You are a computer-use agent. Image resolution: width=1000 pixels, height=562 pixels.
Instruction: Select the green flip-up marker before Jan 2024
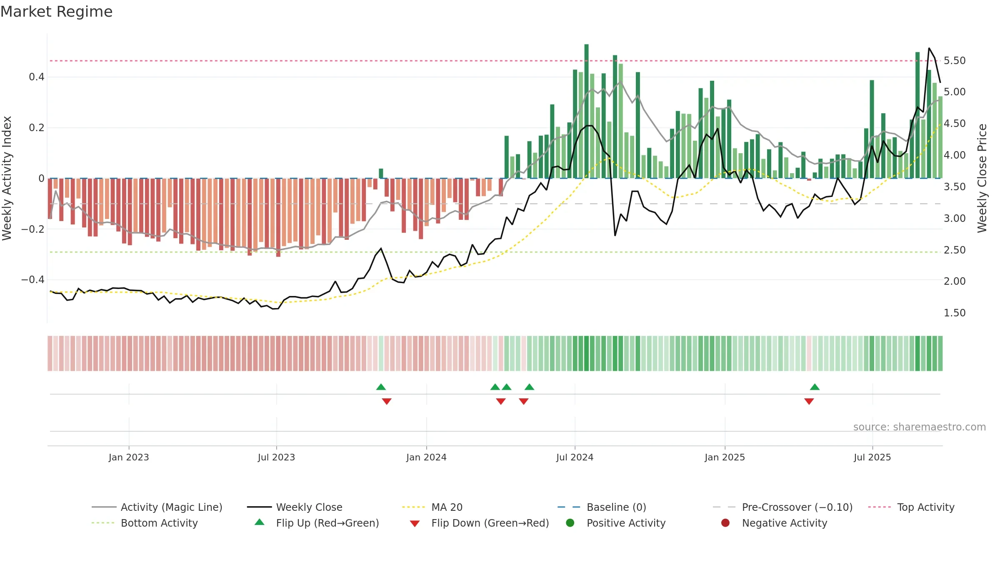pos(381,387)
